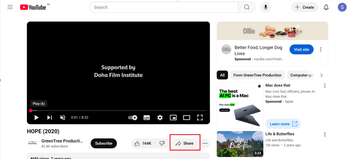This screenshot has height=159, width=353.
Task: Open options menu for Ollie ad
Action: [321, 49]
